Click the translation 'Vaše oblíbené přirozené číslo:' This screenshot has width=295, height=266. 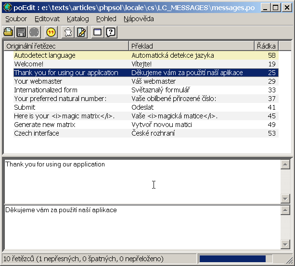(174, 99)
